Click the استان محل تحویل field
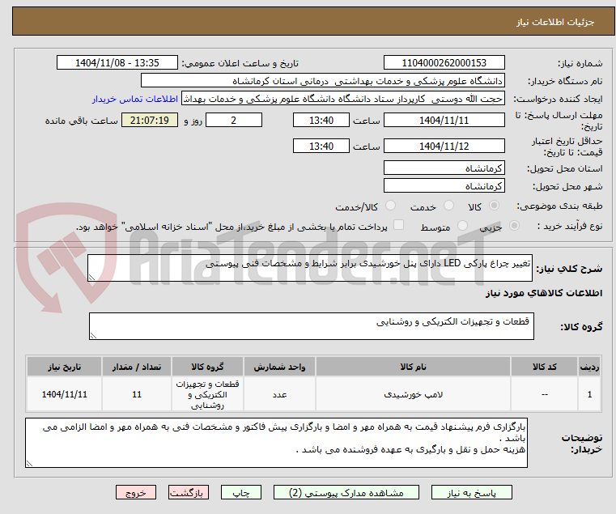616x514 pixels. pyautogui.click(x=444, y=168)
